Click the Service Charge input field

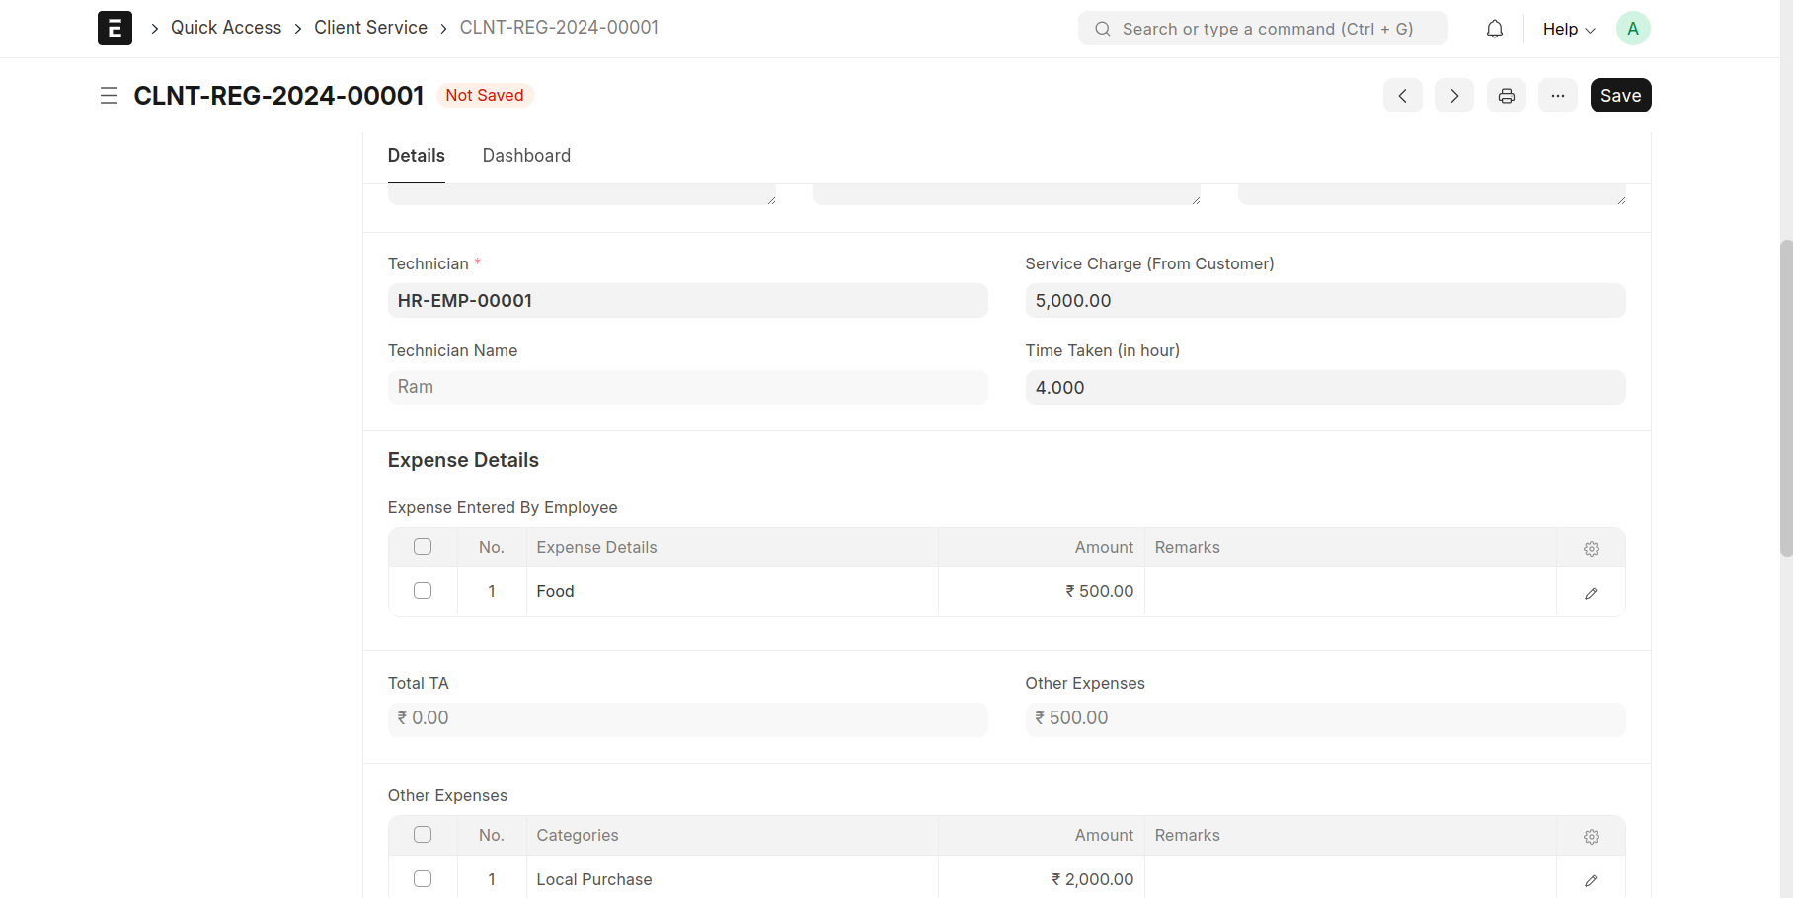1324,301
